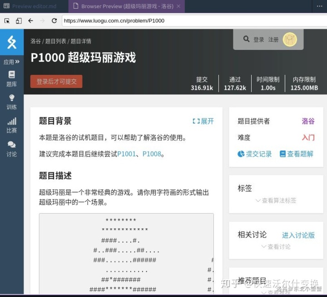Viewport: 327px width, 297px height.
Task: Click the 题目描述 heading
Action: tap(55, 175)
